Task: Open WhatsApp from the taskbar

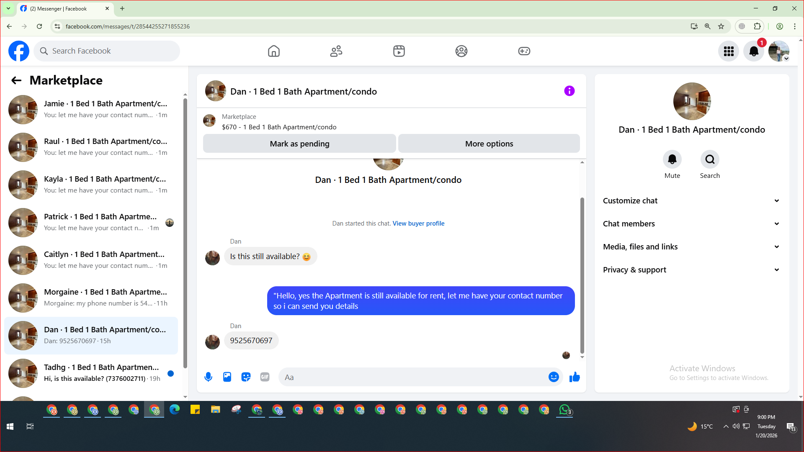Action: pyautogui.click(x=564, y=410)
